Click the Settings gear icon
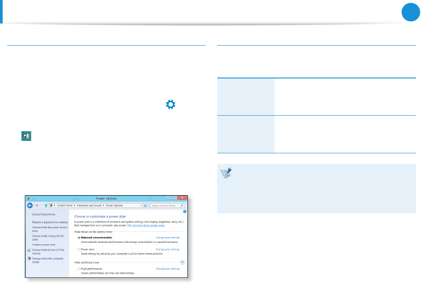The image size is (423, 300). pos(171,105)
